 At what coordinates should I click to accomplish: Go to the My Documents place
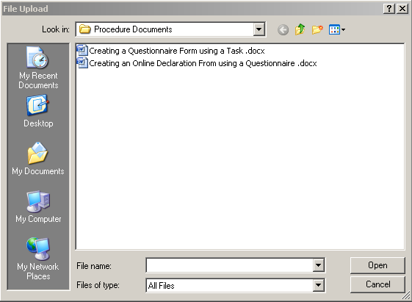click(x=38, y=159)
